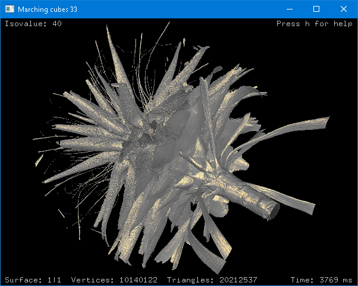Click the tall spike at the mesh top
Image resolution: width=358 pixels, height=286 pixels.
pos(112,42)
